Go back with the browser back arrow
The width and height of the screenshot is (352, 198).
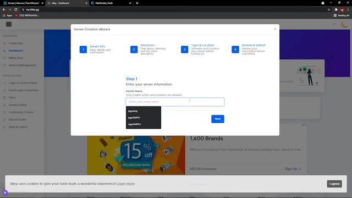[4, 10]
